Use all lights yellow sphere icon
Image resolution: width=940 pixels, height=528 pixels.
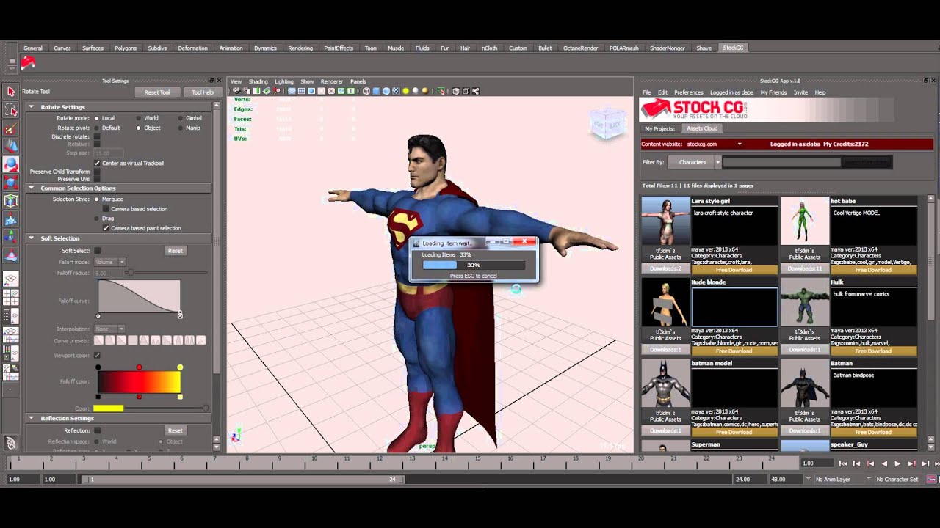405,91
